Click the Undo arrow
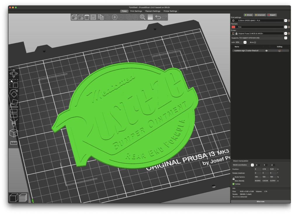The image size is (299, 214). click(x=158, y=17)
